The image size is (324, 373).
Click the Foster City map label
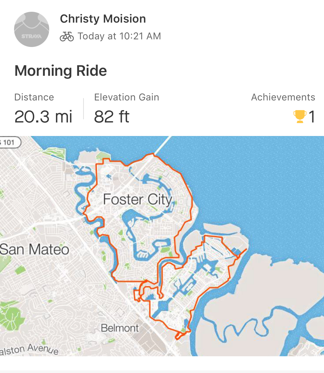coord(138,200)
